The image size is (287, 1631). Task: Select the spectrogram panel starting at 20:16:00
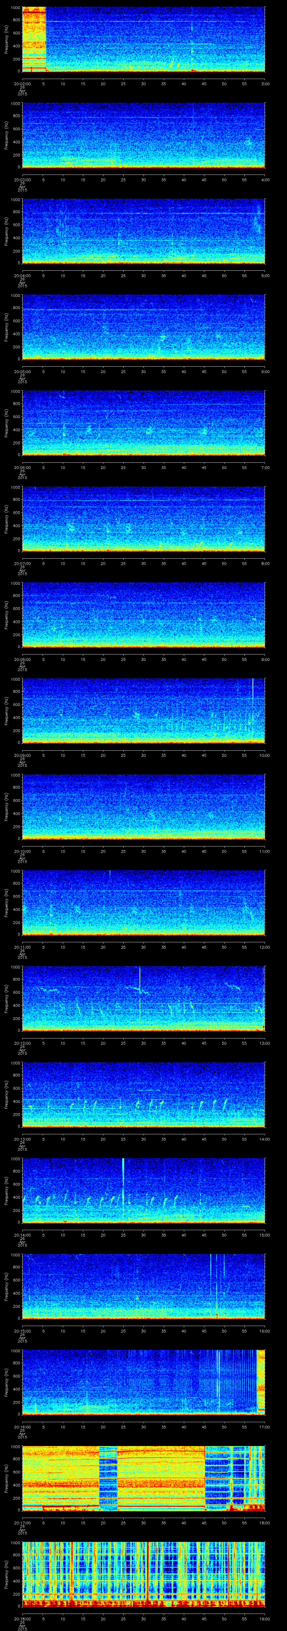tap(144, 1383)
